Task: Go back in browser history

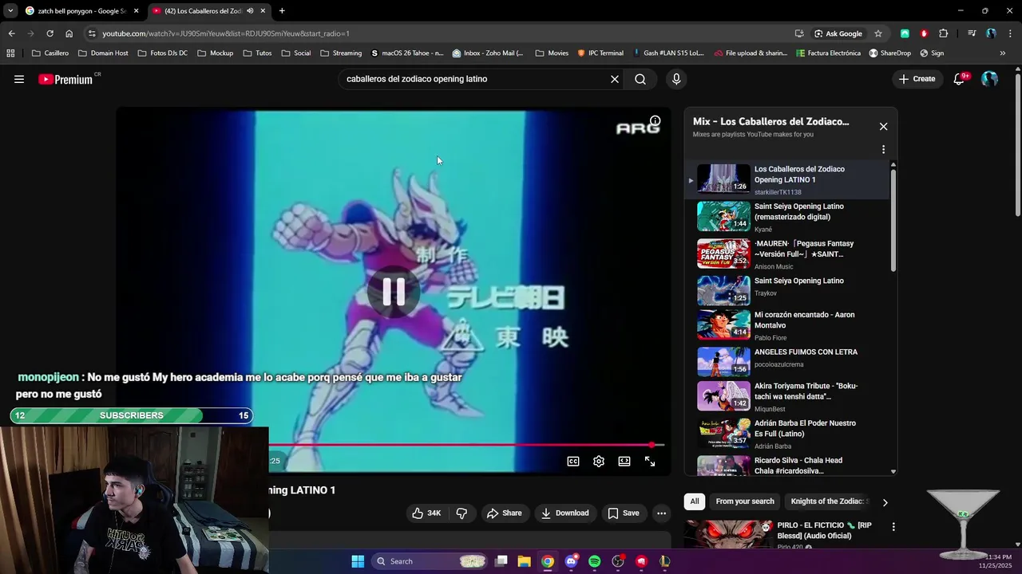Action: point(11,33)
